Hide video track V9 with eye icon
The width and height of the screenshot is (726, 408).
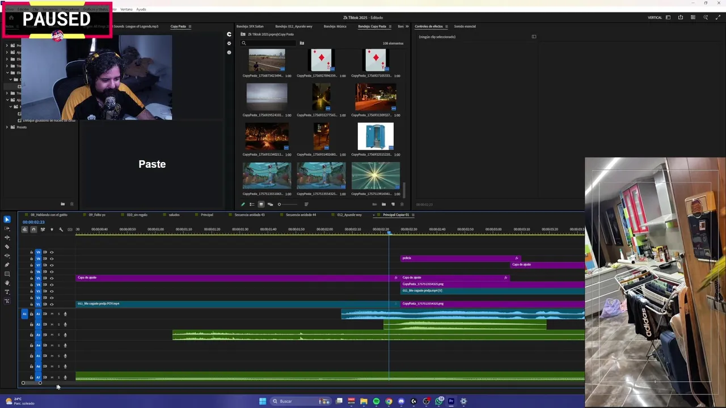pyautogui.click(x=52, y=252)
